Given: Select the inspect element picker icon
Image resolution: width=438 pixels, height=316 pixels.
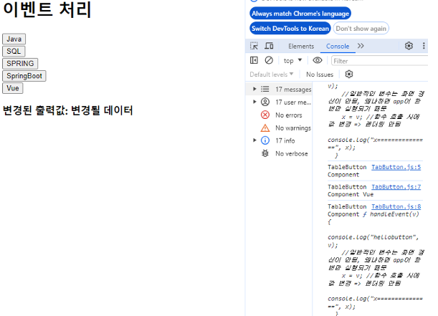Looking at the screenshot, I should click(x=254, y=46).
